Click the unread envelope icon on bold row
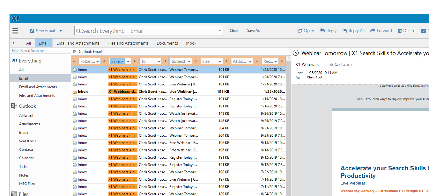The image size is (429, 196). [x=75, y=92]
